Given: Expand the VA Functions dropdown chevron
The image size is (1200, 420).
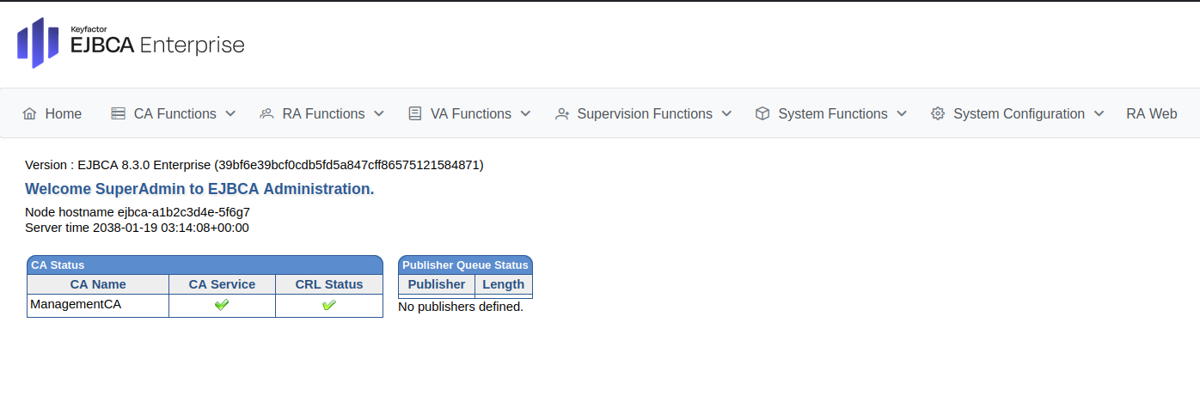Looking at the screenshot, I should tap(525, 113).
